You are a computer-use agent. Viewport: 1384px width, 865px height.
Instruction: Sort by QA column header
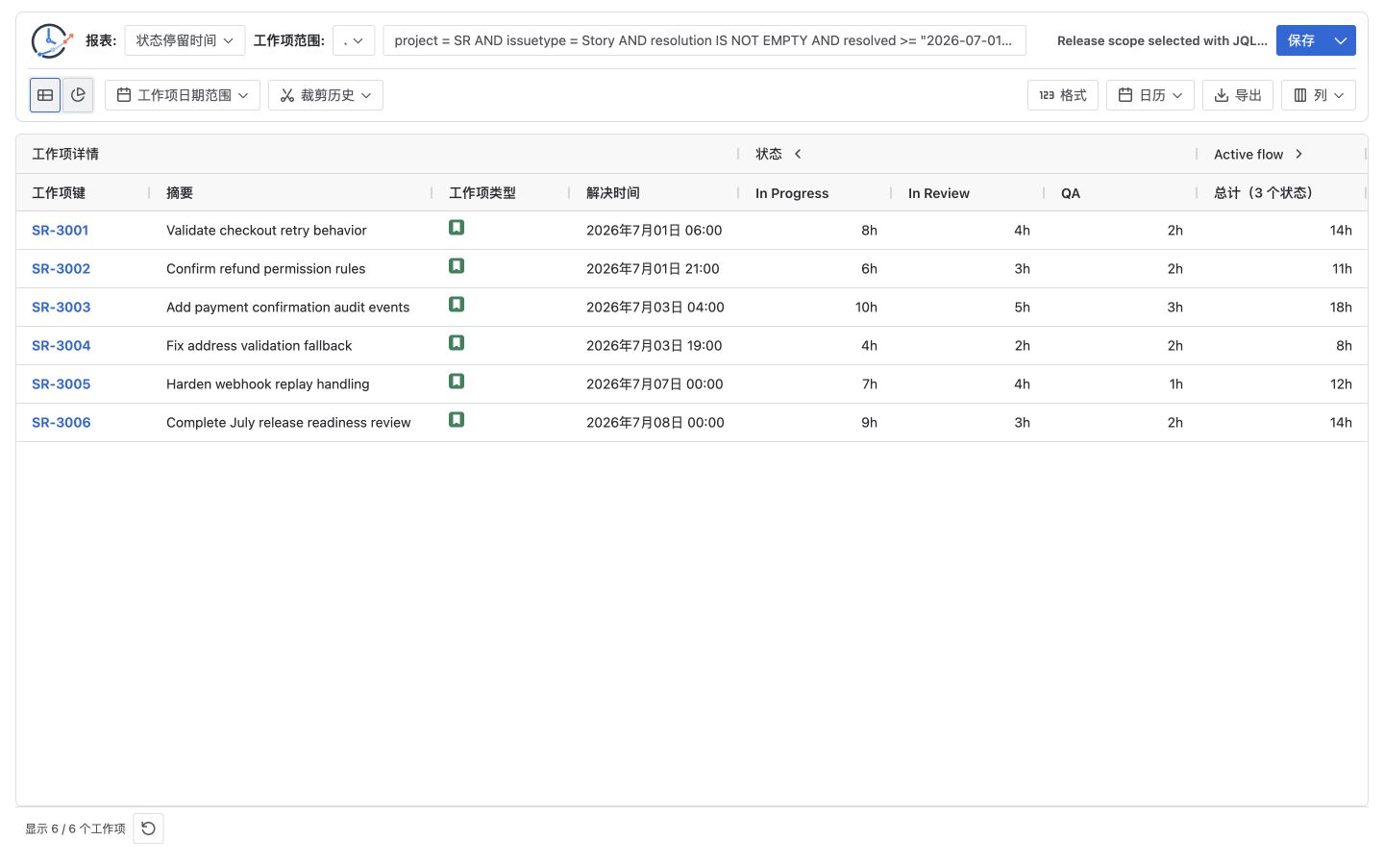pyautogui.click(x=1071, y=193)
